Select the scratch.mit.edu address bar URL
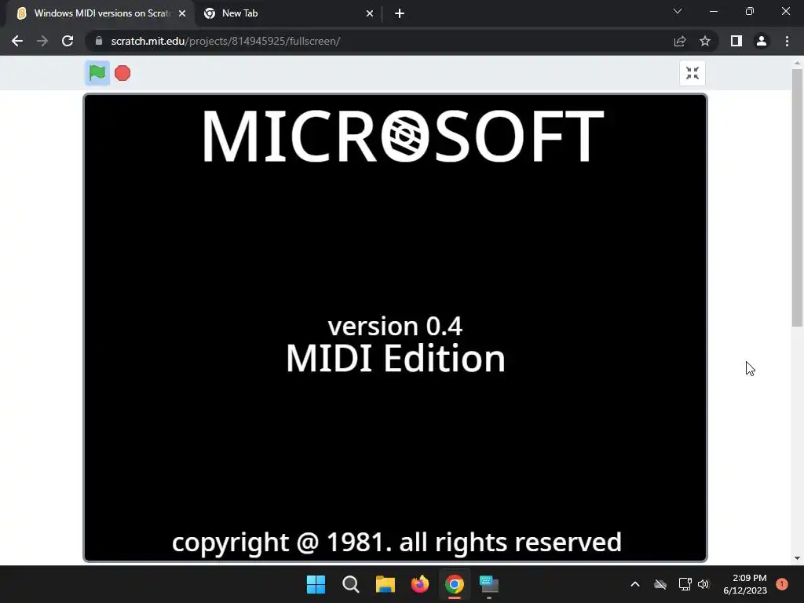The image size is (804, 603). pos(225,41)
